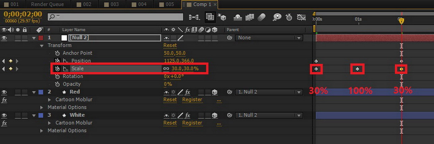
Task: Click Scale constrain proportions link icon
Action: (166, 68)
